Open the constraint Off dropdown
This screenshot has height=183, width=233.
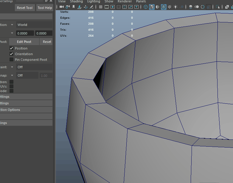(x=34, y=67)
